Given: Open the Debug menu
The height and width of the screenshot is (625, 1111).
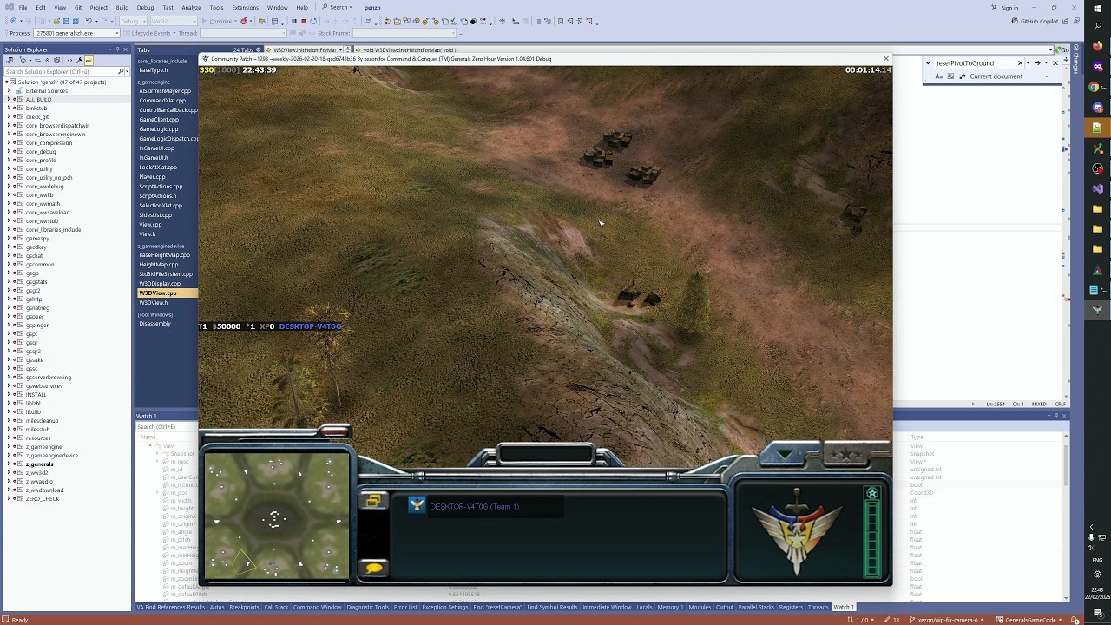Looking at the screenshot, I should click(x=145, y=7).
